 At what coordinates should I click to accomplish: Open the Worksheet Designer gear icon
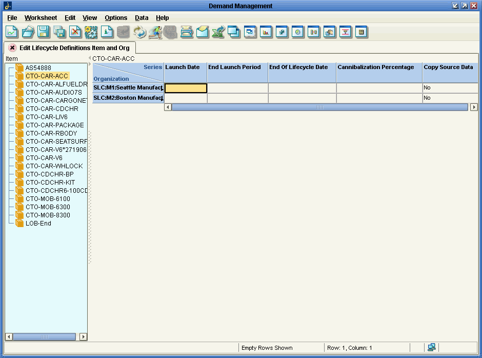[x=91, y=32]
